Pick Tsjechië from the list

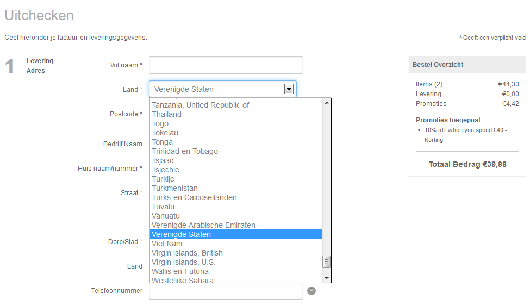(x=235, y=170)
